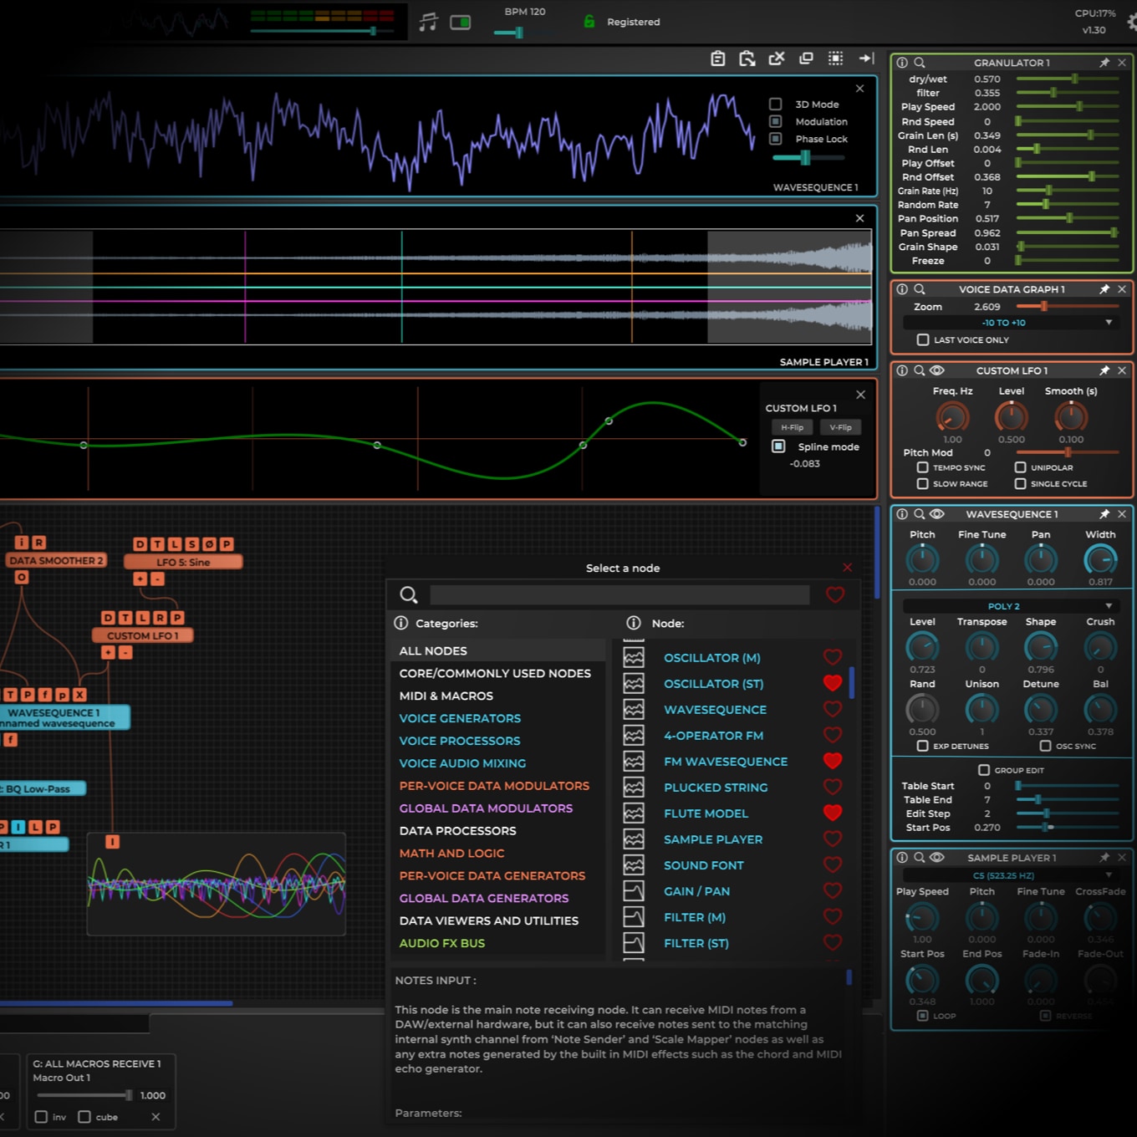Adjust Macro Out 1 slider
Screen dimensions: 1137x1137
pos(85,1095)
